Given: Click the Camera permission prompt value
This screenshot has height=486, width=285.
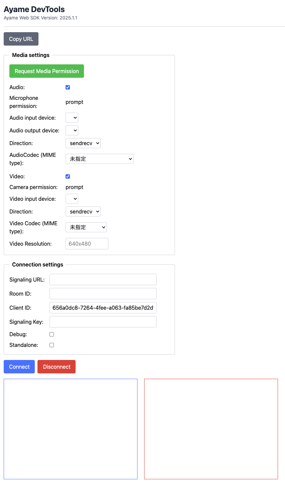Looking at the screenshot, I should point(74,187).
